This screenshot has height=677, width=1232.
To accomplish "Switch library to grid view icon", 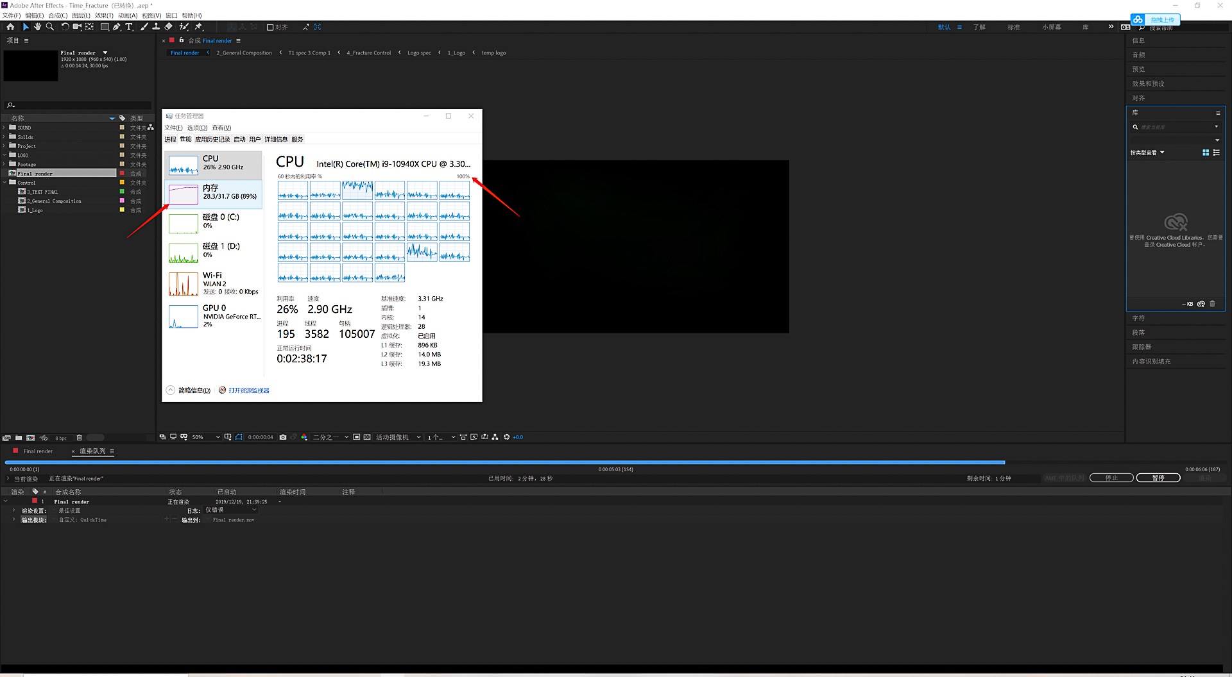I will [x=1206, y=153].
